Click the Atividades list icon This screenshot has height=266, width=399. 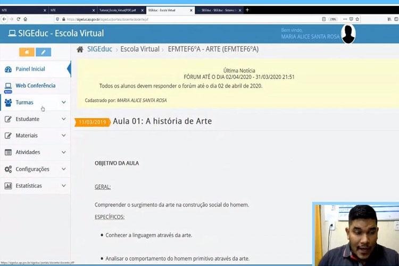[8, 152]
